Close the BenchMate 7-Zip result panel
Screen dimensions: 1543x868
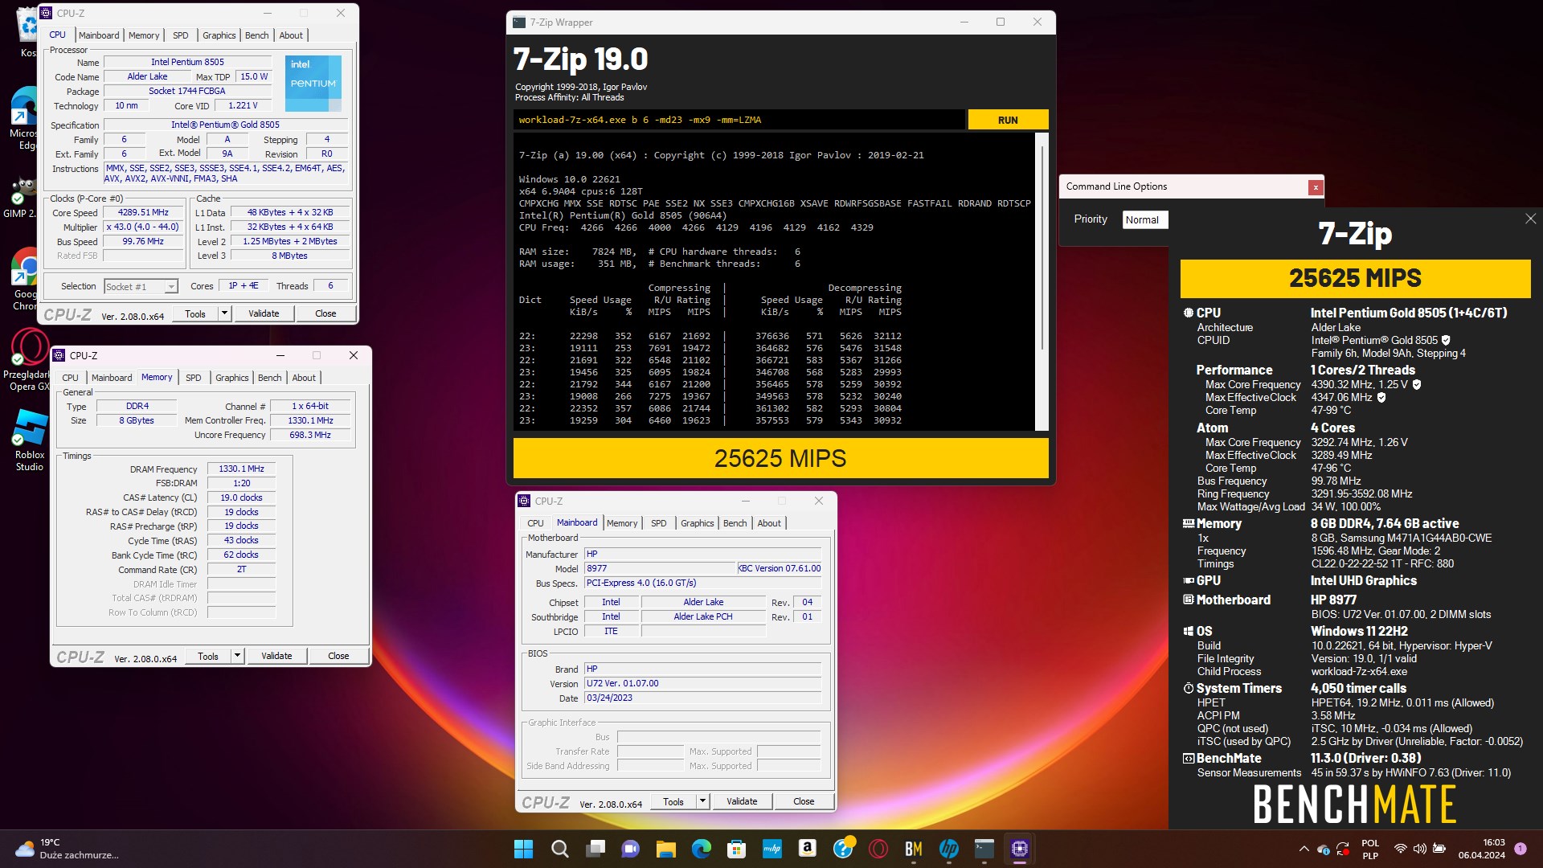(x=1530, y=219)
